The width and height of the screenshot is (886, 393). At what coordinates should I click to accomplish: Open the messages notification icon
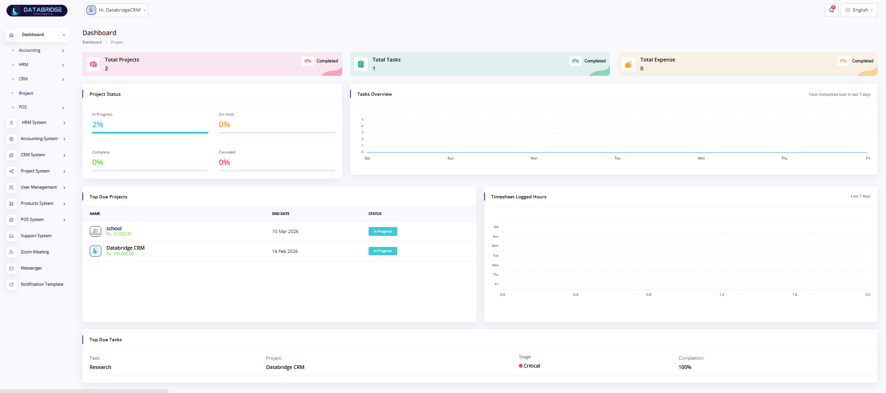tap(831, 10)
